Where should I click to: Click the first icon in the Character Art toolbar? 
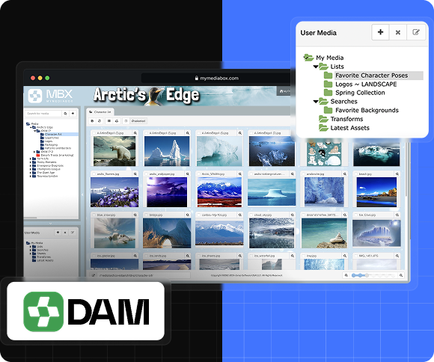coord(93,121)
